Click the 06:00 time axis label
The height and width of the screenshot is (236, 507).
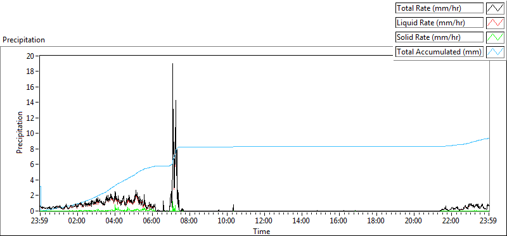click(152, 221)
